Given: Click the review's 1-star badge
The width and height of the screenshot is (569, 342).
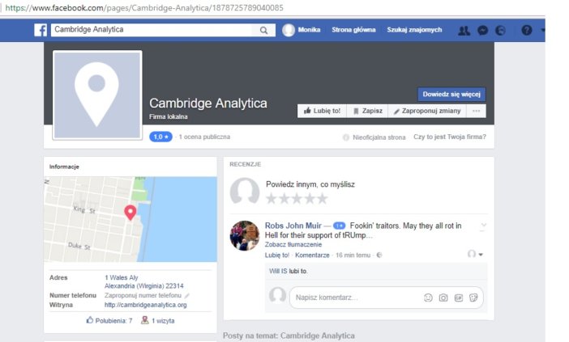Looking at the screenshot, I should point(340,226).
